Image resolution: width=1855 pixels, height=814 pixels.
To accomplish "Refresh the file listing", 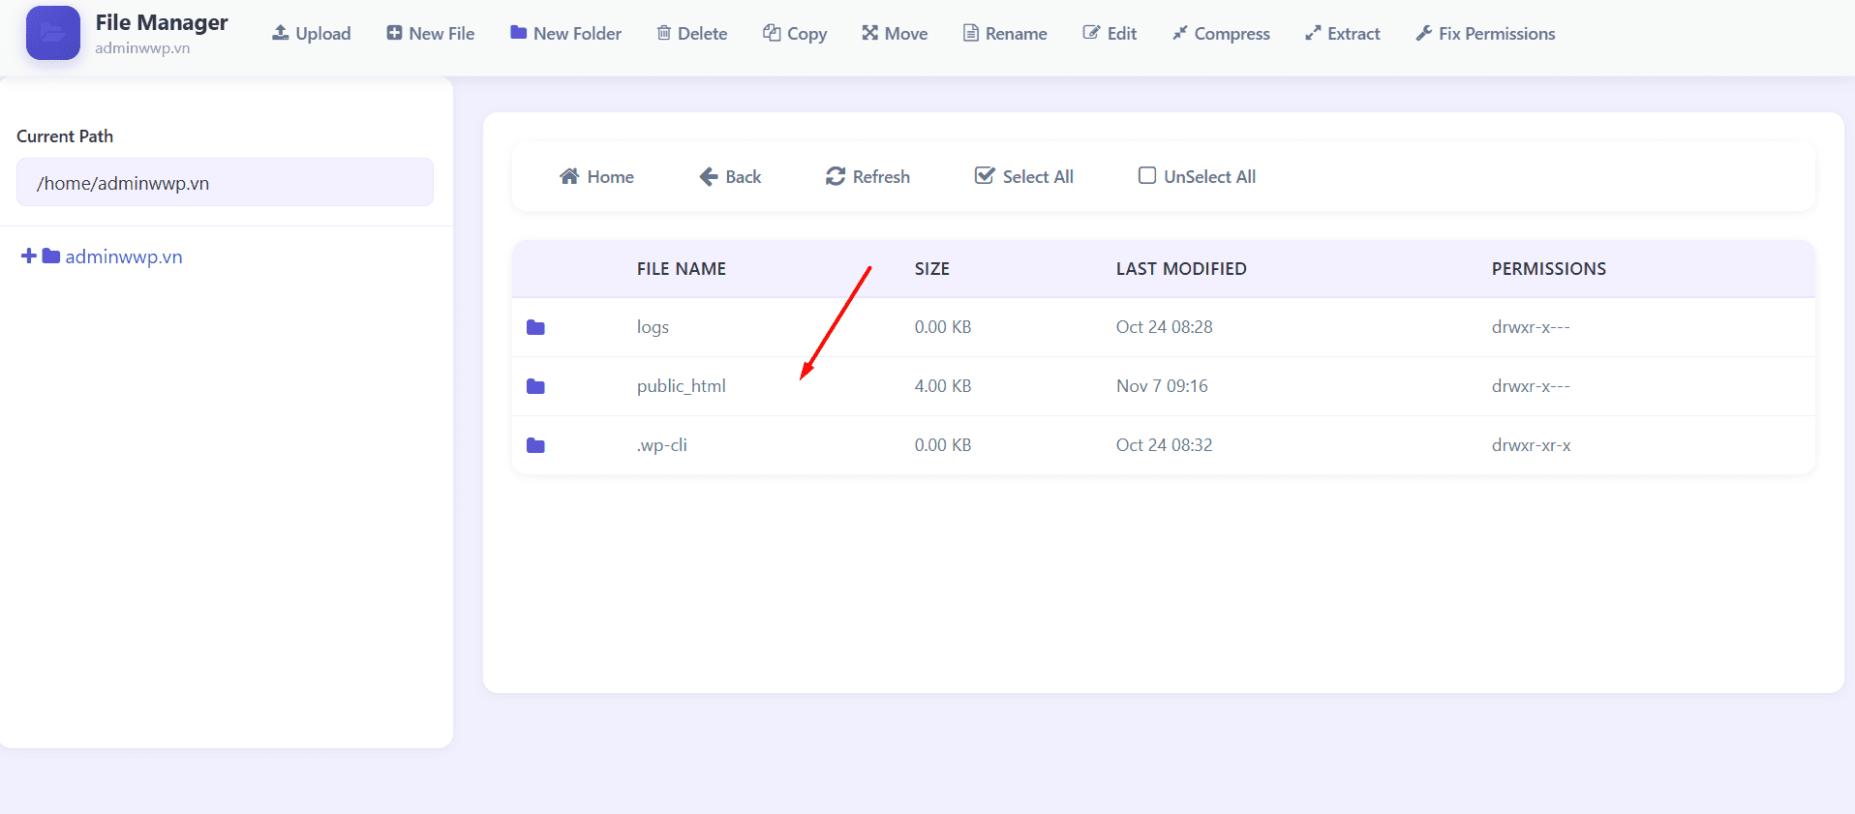I will pyautogui.click(x=867, y=176).
